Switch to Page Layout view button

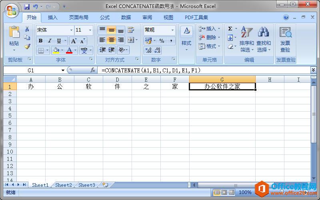pyautogui.click(x=224, y=192)
